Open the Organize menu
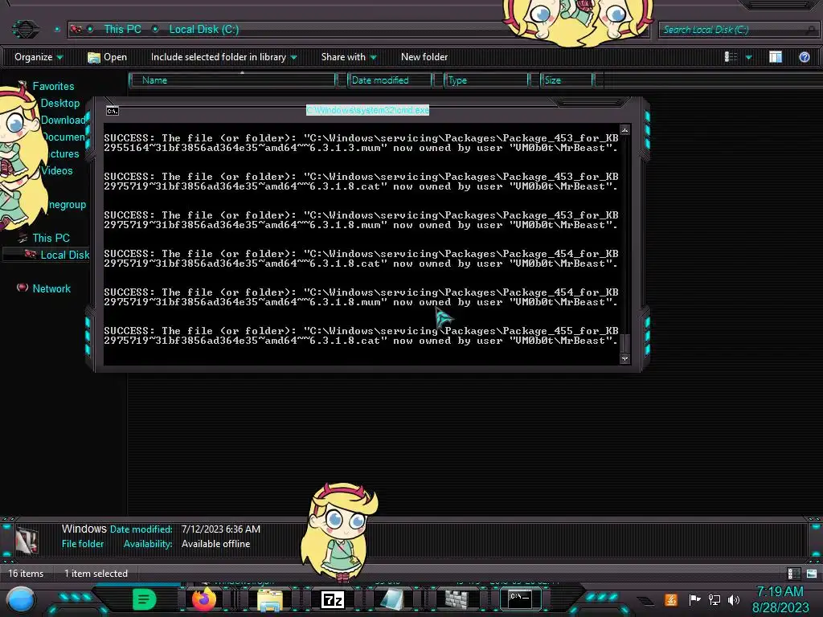This screenshot has width=823, height=617. 39,57
